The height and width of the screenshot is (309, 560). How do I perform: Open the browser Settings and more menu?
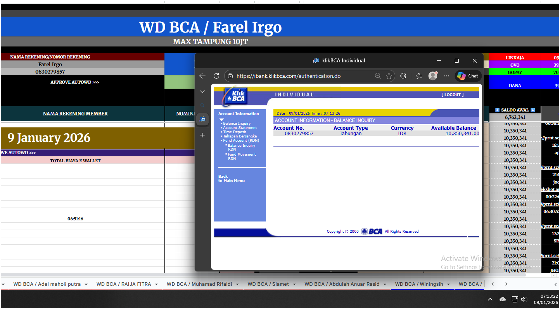(447, 76)
